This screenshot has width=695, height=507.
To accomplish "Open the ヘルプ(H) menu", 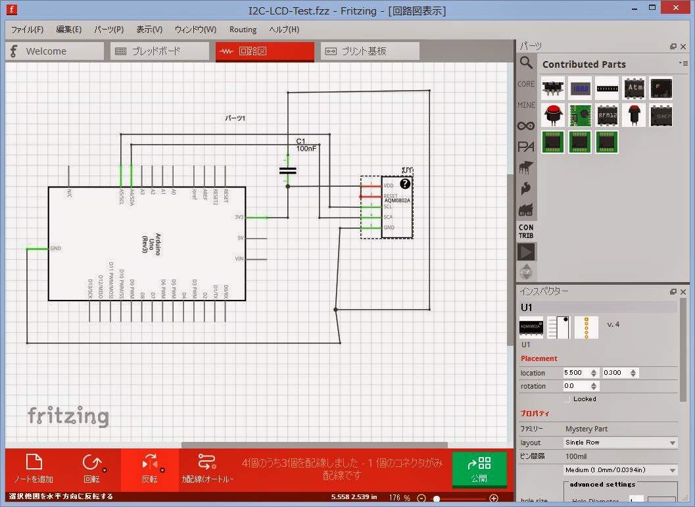I will coord(283,29).
